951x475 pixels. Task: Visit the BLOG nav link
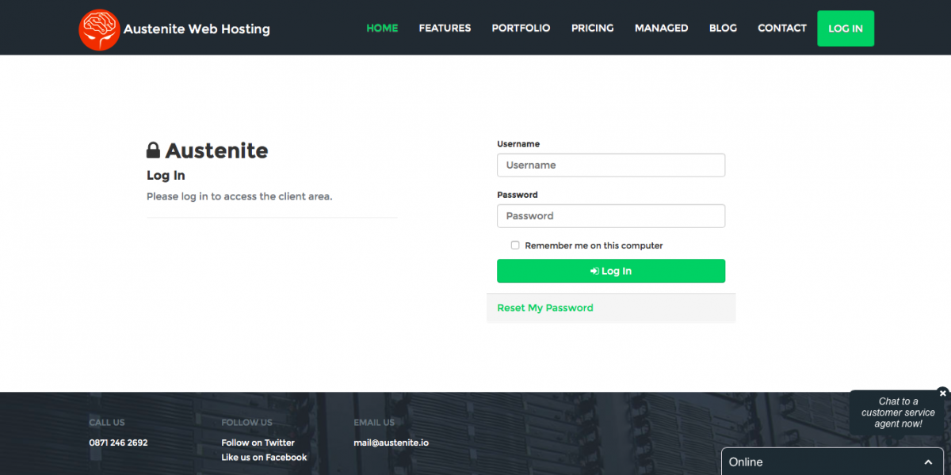(723, 28)
